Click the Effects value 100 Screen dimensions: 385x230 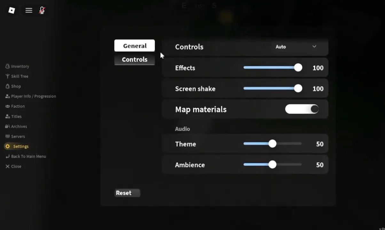pos(318,68)
